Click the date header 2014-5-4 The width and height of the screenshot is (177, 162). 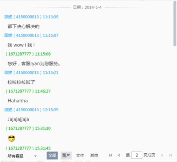point(87,8)
